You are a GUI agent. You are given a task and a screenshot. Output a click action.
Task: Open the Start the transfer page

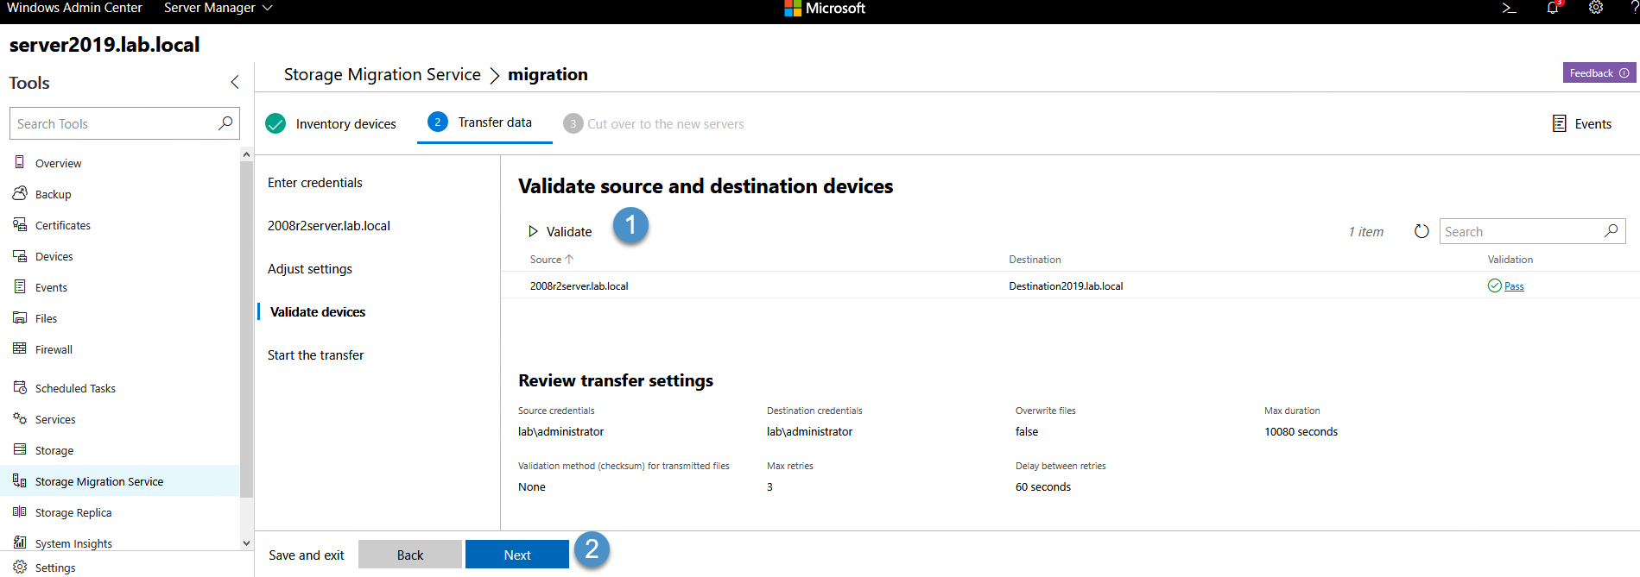coord(316,354)
